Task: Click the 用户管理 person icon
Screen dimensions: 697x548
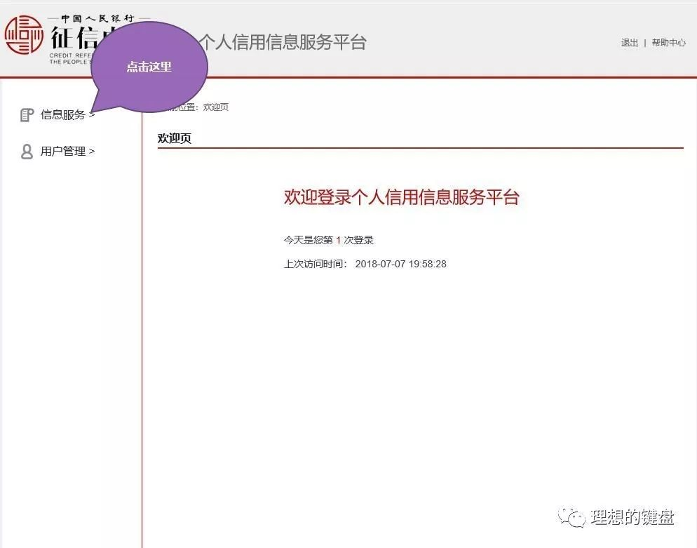Action: [27, 152]
